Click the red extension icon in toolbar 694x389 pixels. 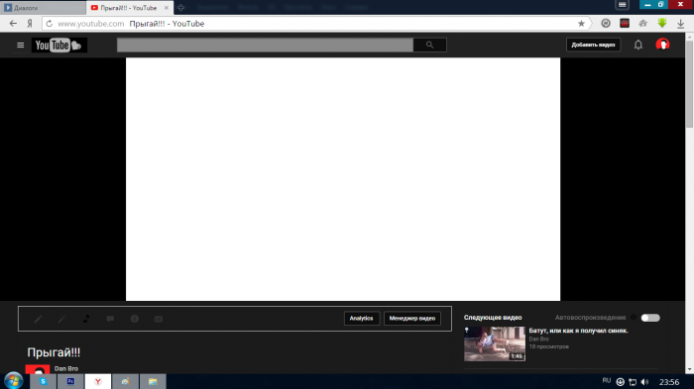(x=625, y=24)
